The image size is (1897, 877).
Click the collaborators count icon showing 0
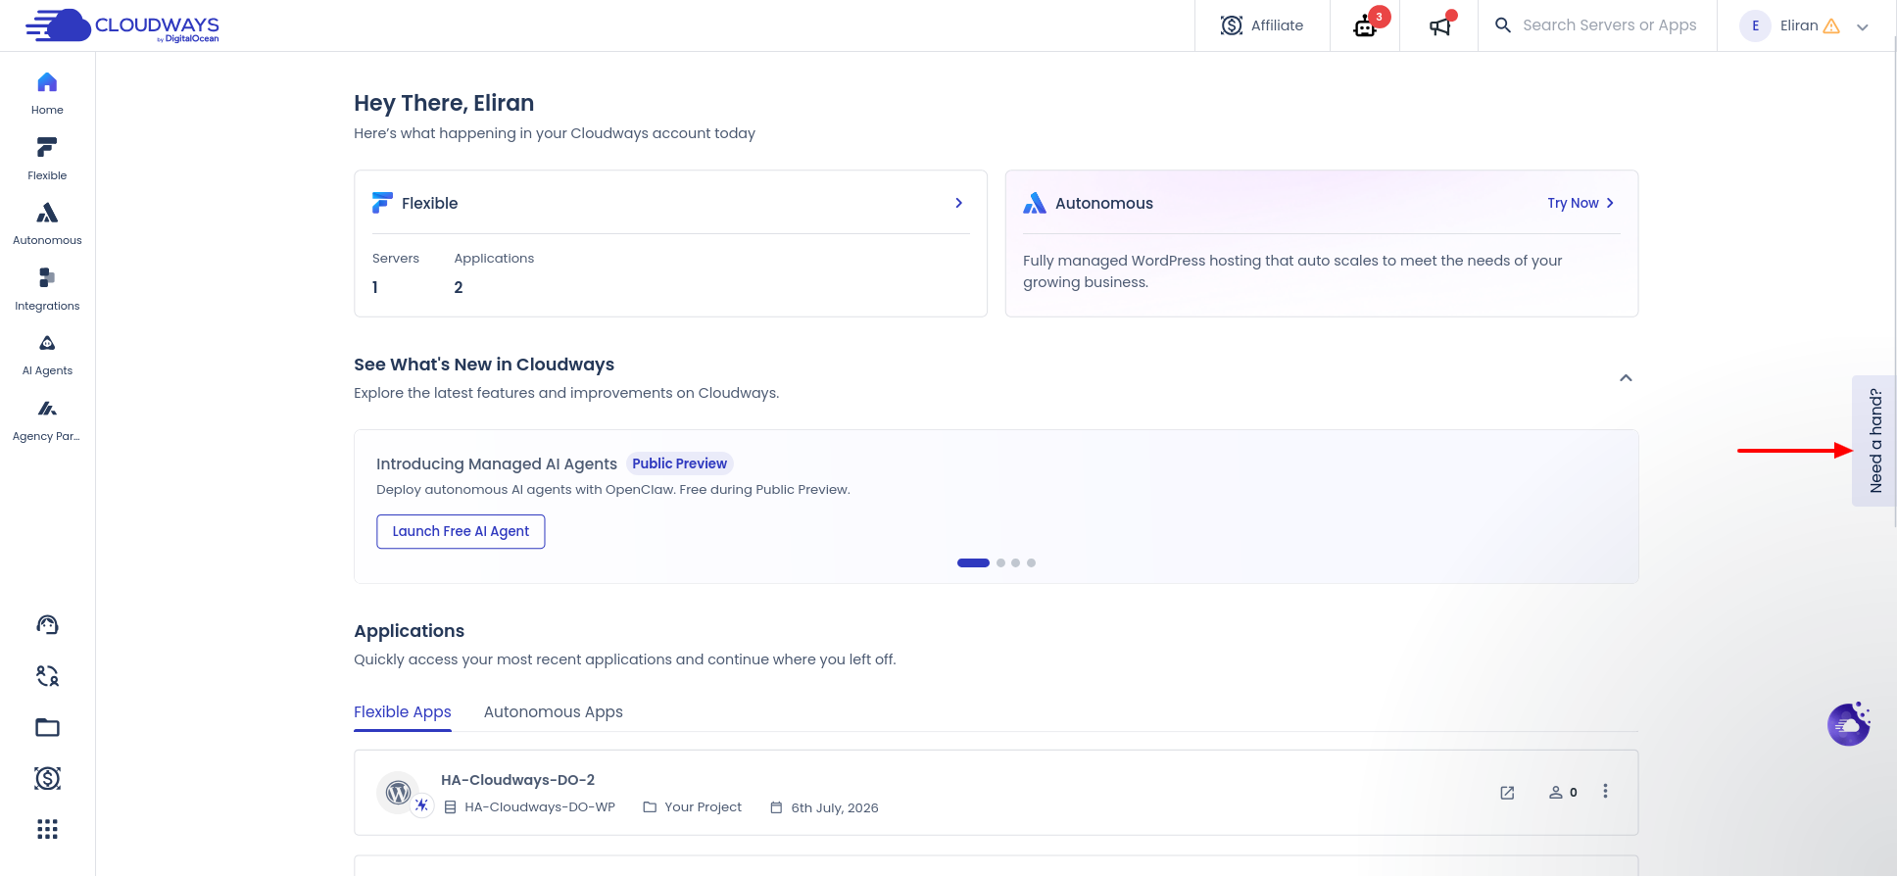[x=1563, y=793]
